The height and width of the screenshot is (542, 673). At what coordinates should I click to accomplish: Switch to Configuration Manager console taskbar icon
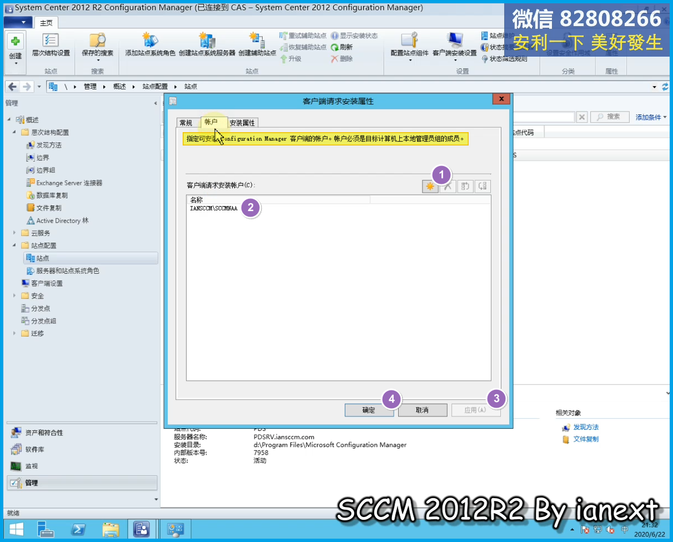click(142, 529)
